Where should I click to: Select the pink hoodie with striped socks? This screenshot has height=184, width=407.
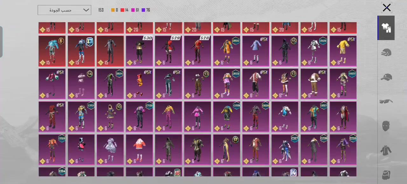click(197, 117)
